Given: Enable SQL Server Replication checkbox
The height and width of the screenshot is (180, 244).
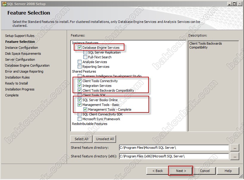Looking at the screenshot, I should [85, 52].
